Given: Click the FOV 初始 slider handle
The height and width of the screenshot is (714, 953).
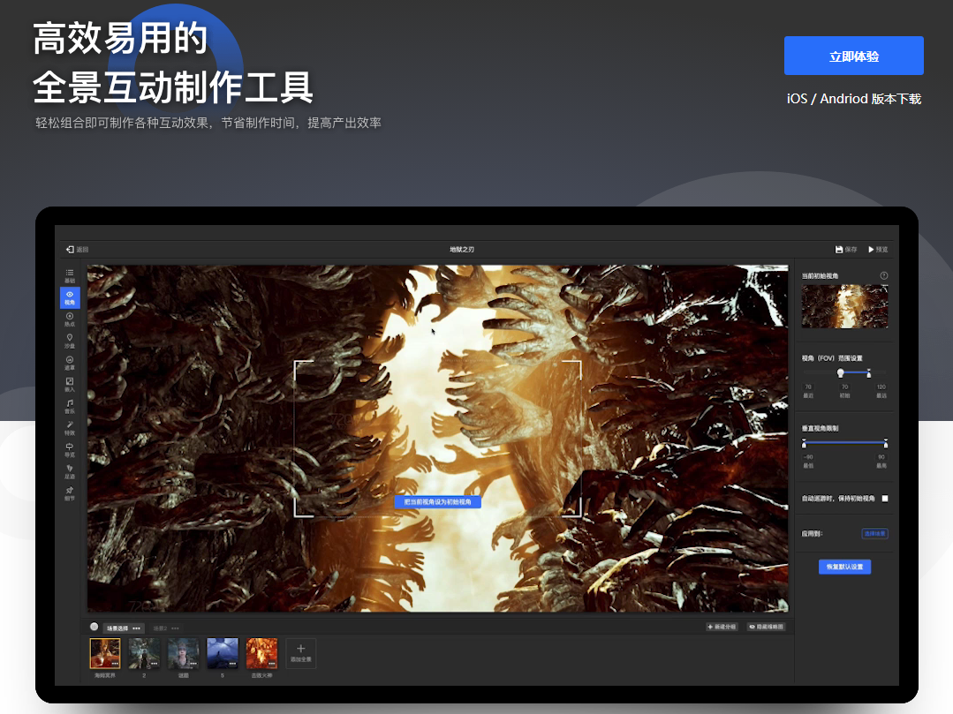Looking at the screenshot, I should point(841,372).
